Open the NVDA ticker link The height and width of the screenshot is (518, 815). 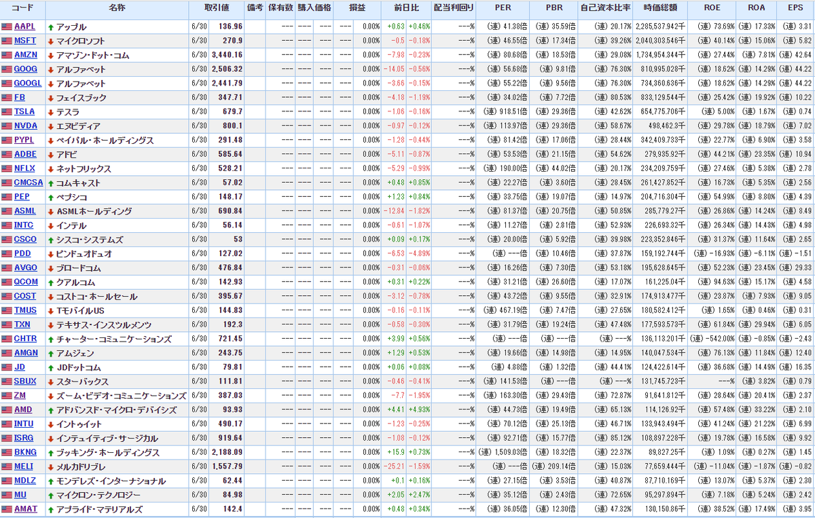tap(25, 126)
